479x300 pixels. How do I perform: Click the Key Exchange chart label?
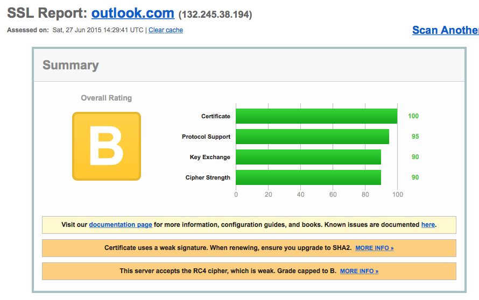pyautogui.click(x=210, y=157)
